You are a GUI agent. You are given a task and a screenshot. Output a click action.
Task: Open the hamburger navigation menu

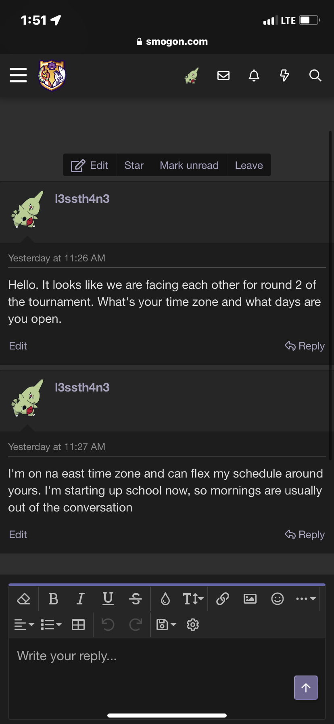(18, 75)
